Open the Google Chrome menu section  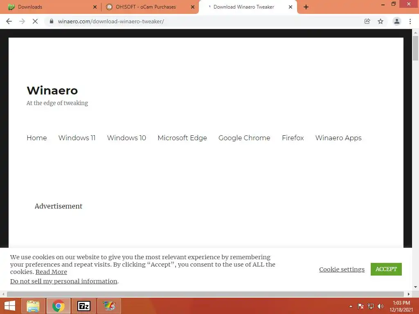(245, 138)
